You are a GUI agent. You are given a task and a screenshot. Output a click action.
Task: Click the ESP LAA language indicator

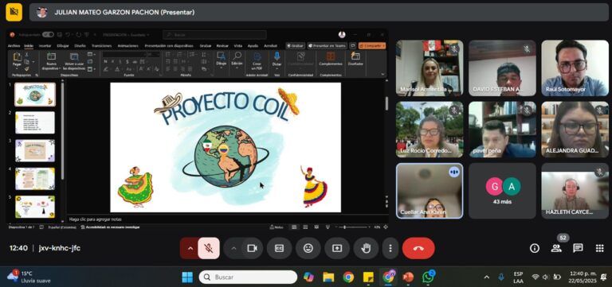click(x=518, y=277)
